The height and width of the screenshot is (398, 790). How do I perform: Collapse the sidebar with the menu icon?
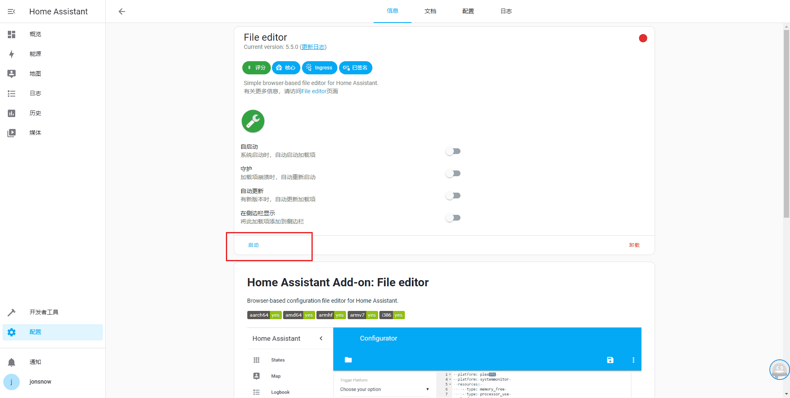pos(11,11)
